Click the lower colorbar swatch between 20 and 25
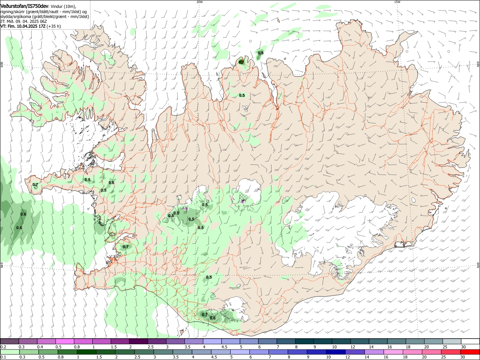480x360 pixels. coord(431,352)
